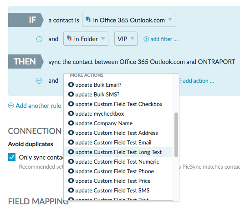Click ring icon next to update Bulk SMS?

pos(71,94)
